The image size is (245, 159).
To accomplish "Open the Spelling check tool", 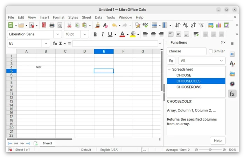I will pos(145,25).
